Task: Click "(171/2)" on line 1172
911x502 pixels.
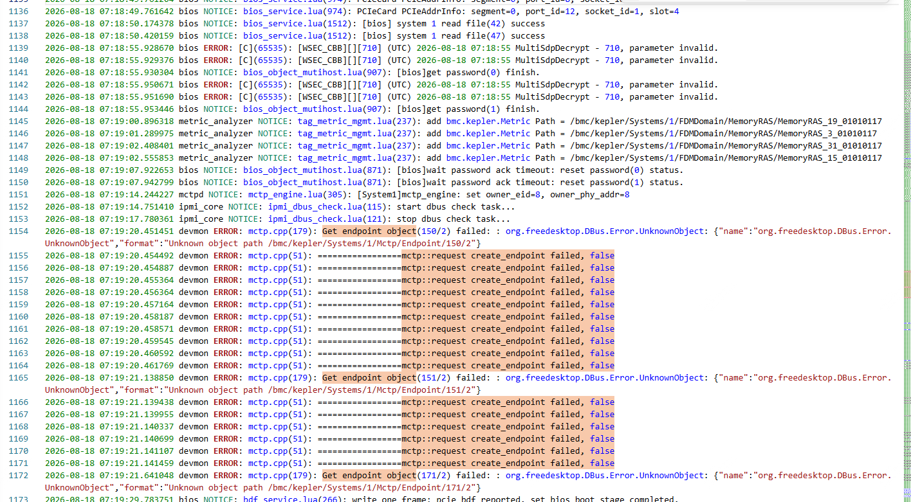Action: coord(434,476)
